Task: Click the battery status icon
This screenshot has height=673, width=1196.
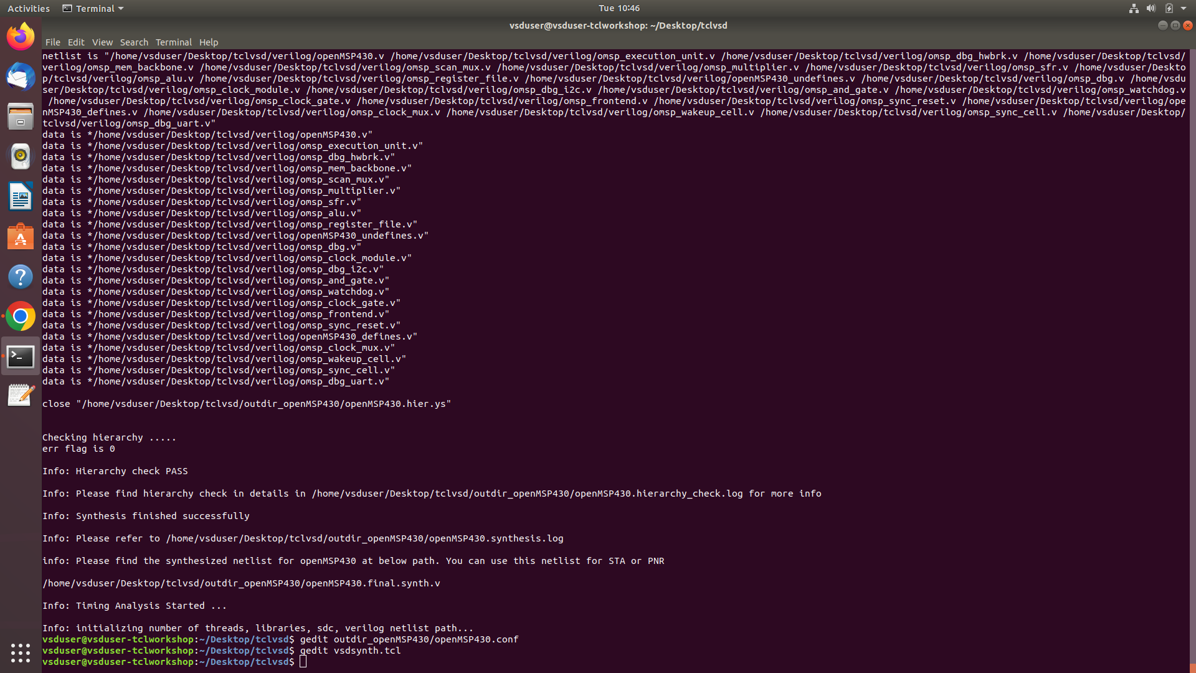Action: 1170,8
